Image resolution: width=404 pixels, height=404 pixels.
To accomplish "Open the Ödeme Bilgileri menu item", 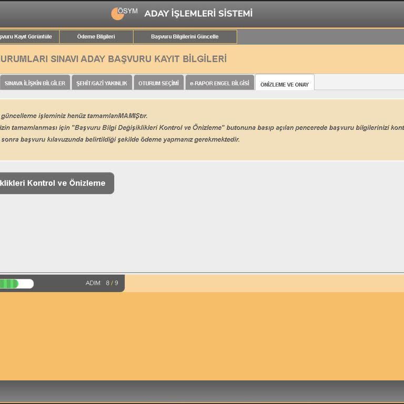I will [x=96, y=37].
